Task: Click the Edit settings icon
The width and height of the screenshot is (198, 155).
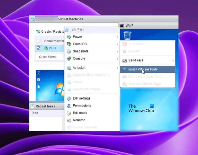Action: (x=69, y=99)
